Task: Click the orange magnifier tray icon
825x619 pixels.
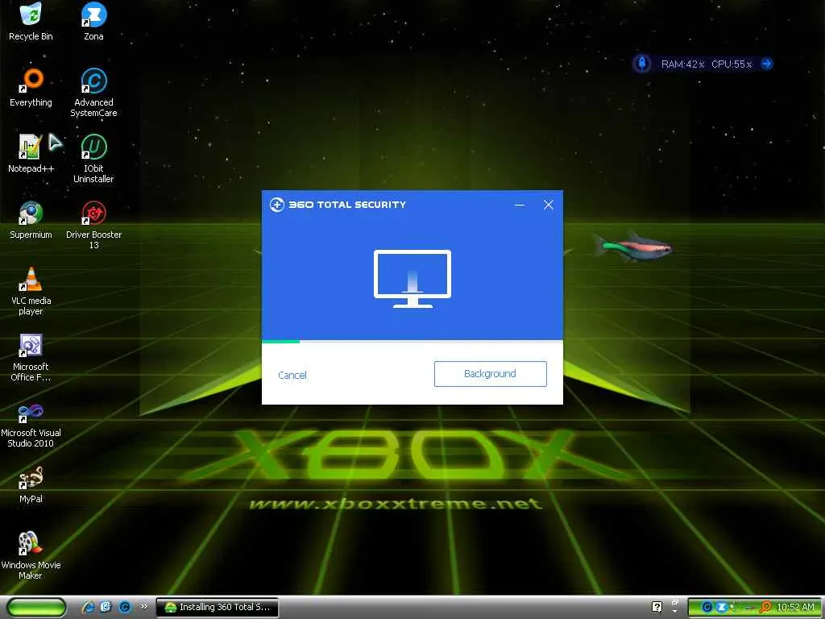Action: coord(765,608)
